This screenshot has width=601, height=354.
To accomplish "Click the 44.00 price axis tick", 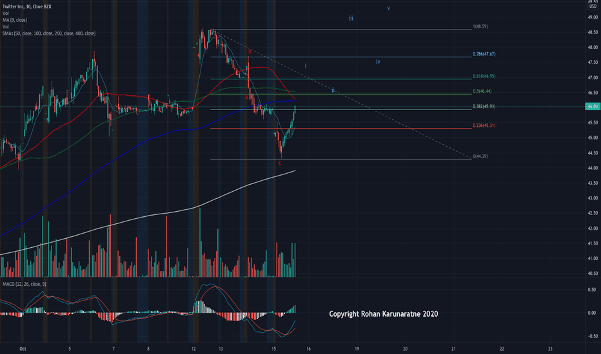I will pos(593,168).
